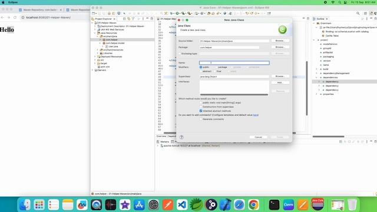Open dialog help question mark icon
Viewport: 377px width, 212px height.
(x=181, y=137)
